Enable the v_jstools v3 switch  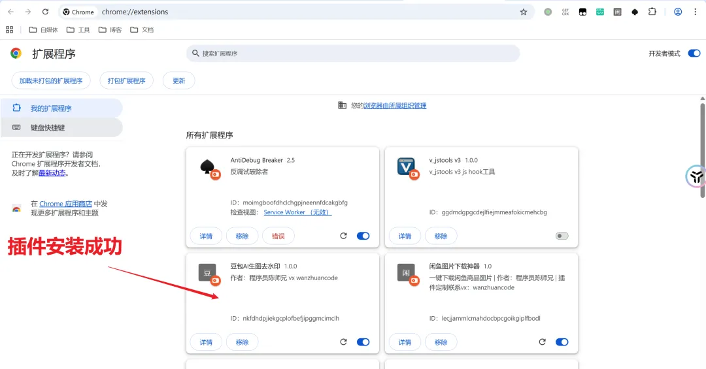click(x=562, y=236)
